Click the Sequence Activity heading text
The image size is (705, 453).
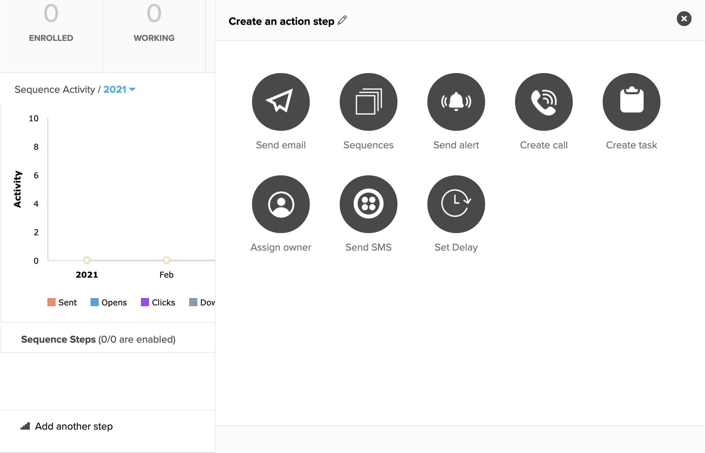coord(55,90)
